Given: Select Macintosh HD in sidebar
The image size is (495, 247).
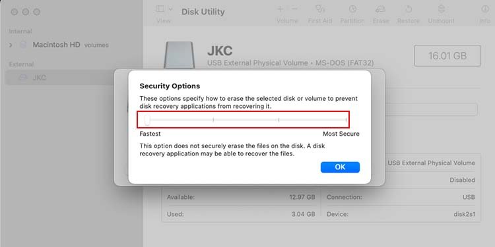Looking at the screenshot, I should (x=56, y=45).
